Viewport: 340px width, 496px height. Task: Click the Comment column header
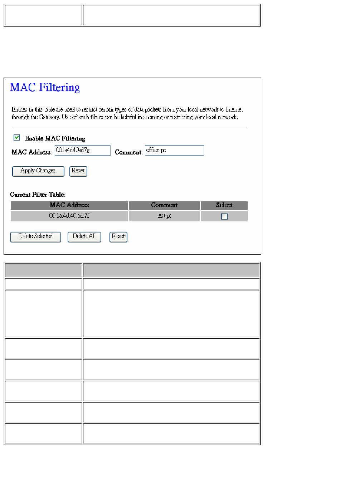click(x=164, y=205)
